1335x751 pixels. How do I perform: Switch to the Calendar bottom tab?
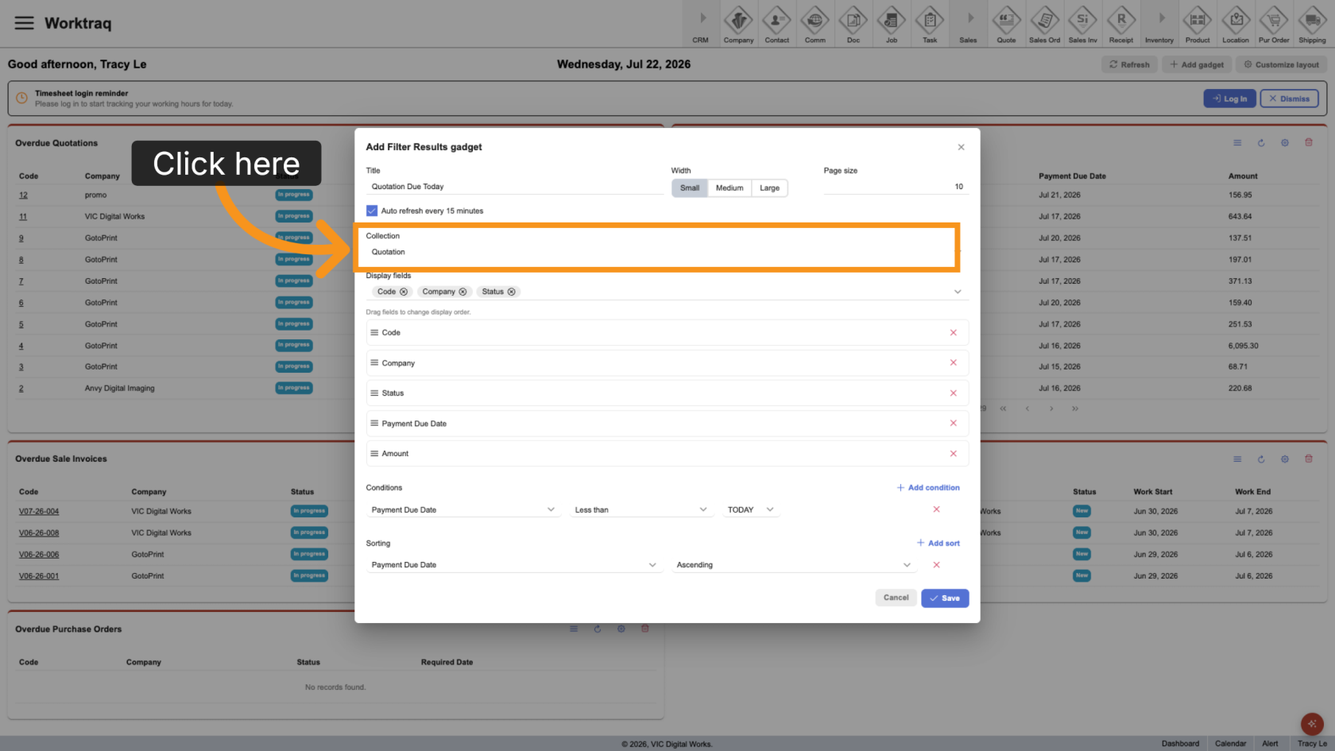[1230, 744]
